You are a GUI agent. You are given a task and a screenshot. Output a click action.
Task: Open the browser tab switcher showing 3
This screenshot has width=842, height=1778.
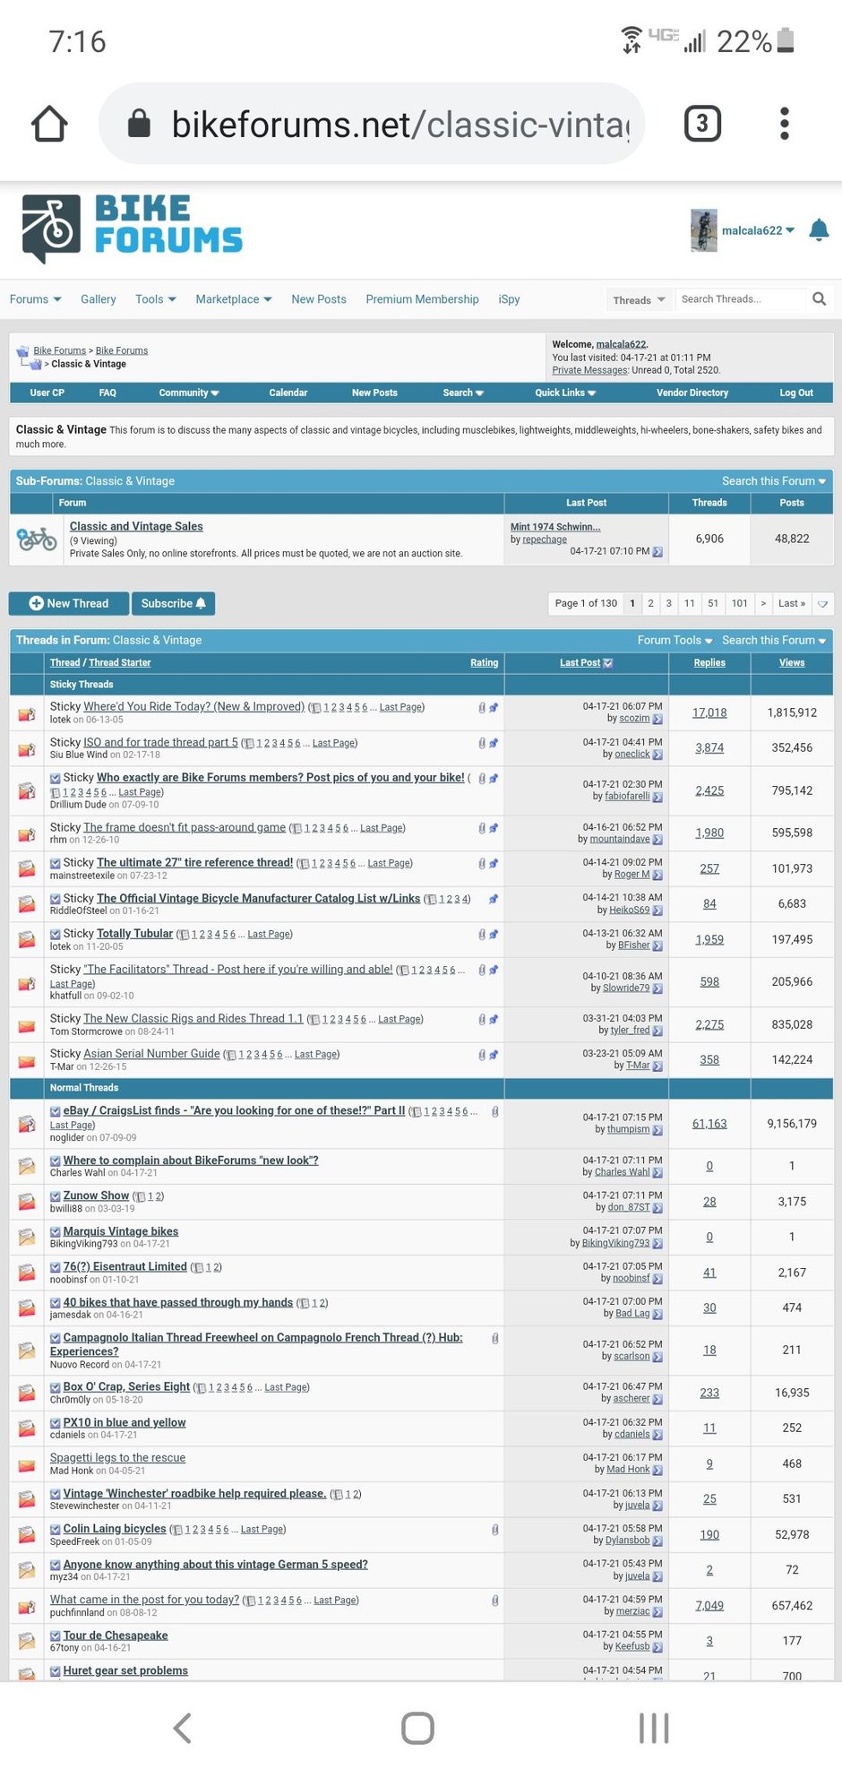coord(702,124)
